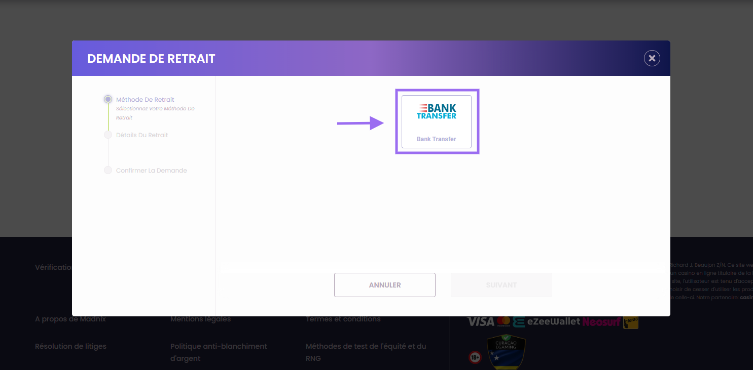
Task: Click the Neosurf payment logo
Action: click(x=601, y=322)
